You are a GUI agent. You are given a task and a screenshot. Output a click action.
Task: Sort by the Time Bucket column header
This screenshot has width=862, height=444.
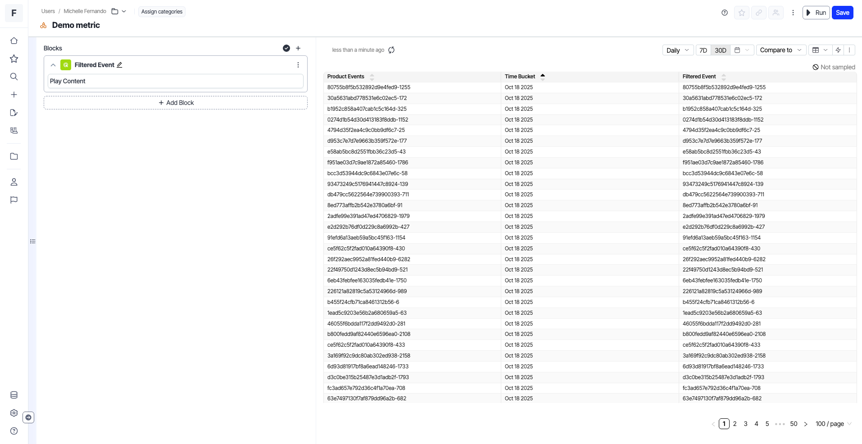(x=520, y=77)
